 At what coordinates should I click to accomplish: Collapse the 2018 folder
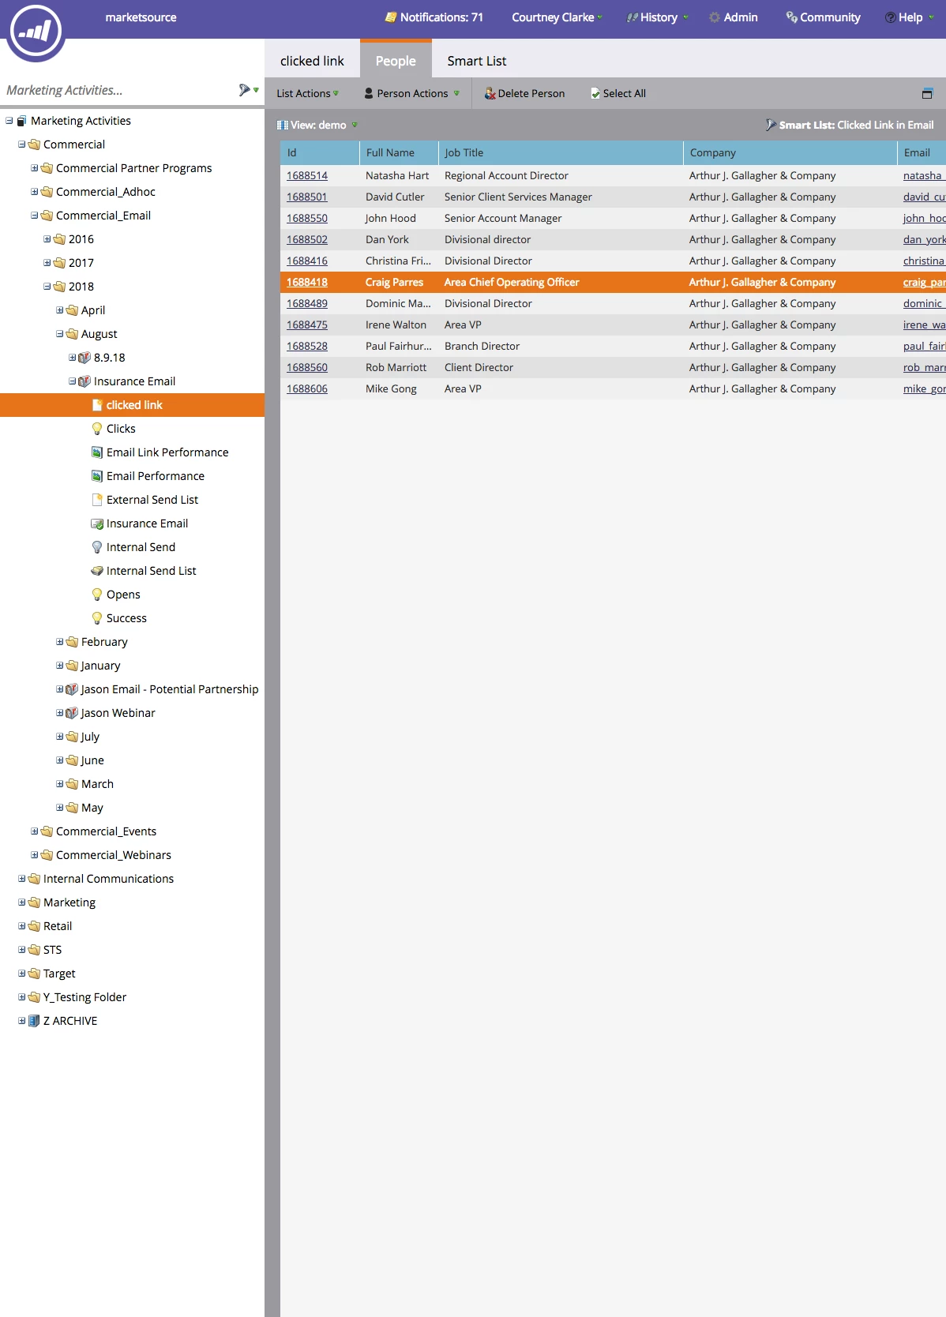[x=47, y=287]
